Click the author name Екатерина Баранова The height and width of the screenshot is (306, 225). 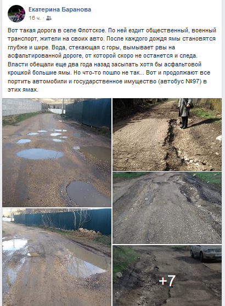pyautogui.click(x=60, y=9)
